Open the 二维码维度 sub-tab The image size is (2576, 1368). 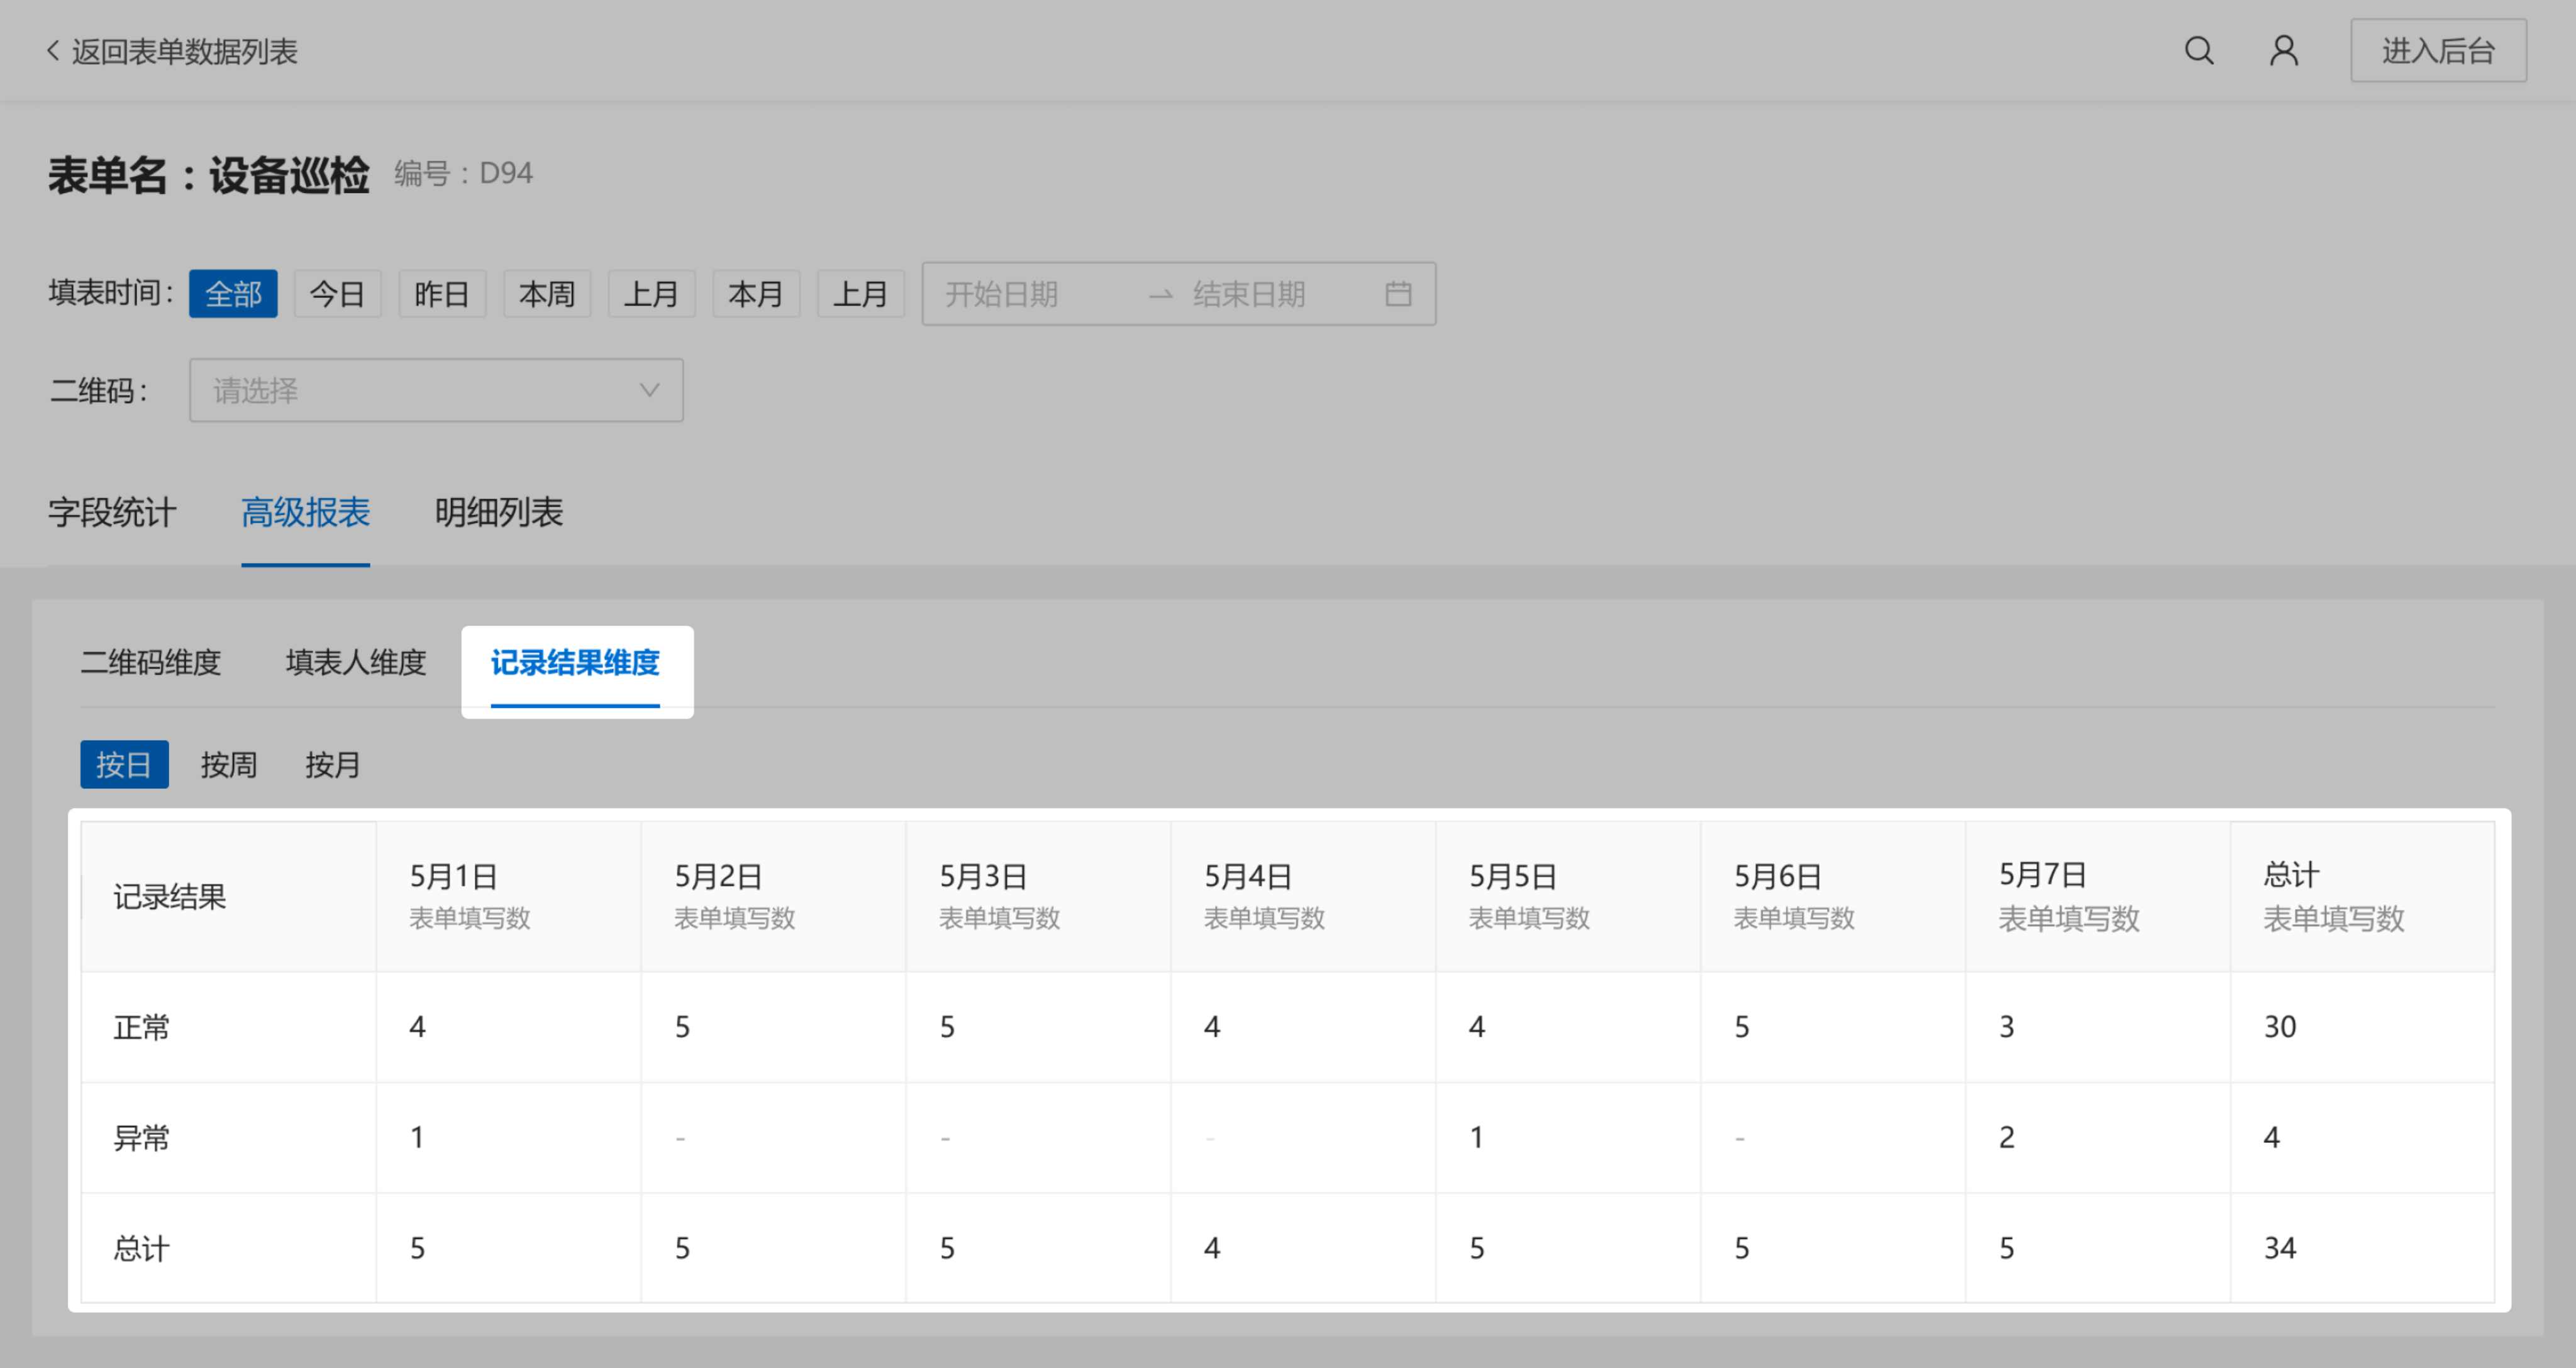point(150,662)
